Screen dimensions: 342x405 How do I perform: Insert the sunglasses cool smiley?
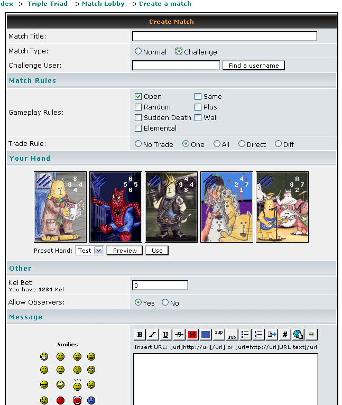(x=44, y=384)
